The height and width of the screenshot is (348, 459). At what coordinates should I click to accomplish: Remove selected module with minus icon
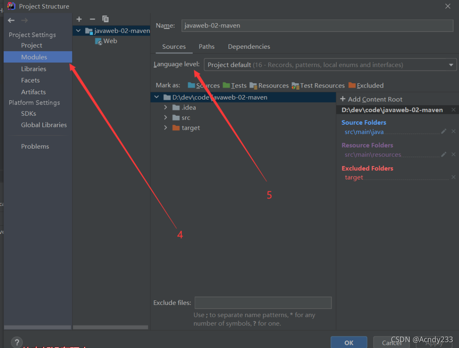(x=92, y=19)
